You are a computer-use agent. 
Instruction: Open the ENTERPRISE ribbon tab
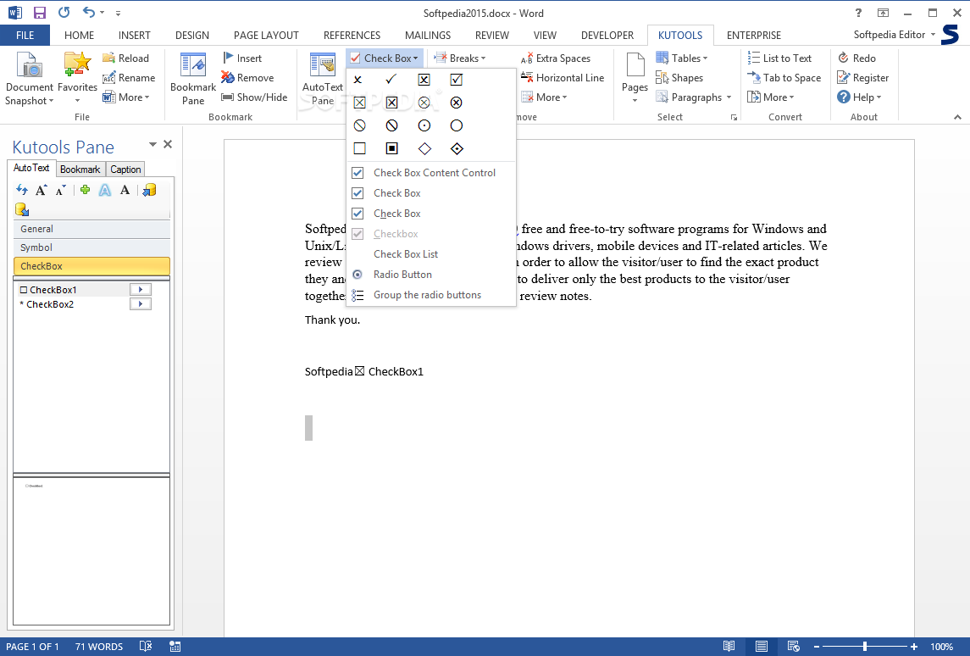coord(753,36)
